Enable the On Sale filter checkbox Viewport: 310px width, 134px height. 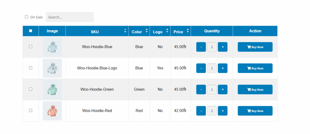click(27, 17)
